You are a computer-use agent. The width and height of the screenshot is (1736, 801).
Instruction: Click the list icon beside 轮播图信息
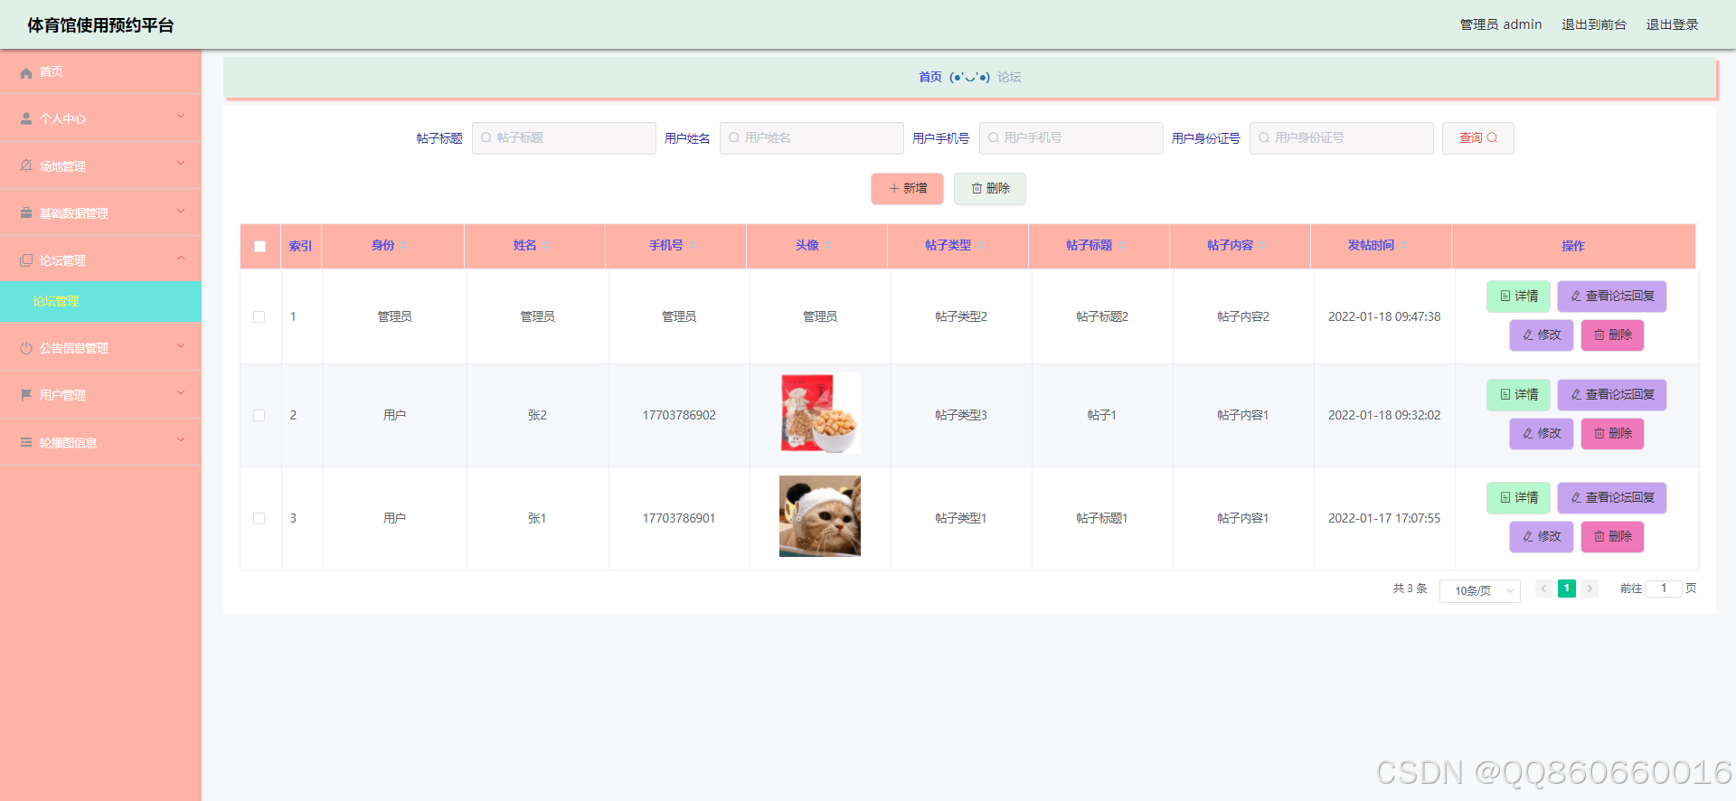(x=26, y=443)
